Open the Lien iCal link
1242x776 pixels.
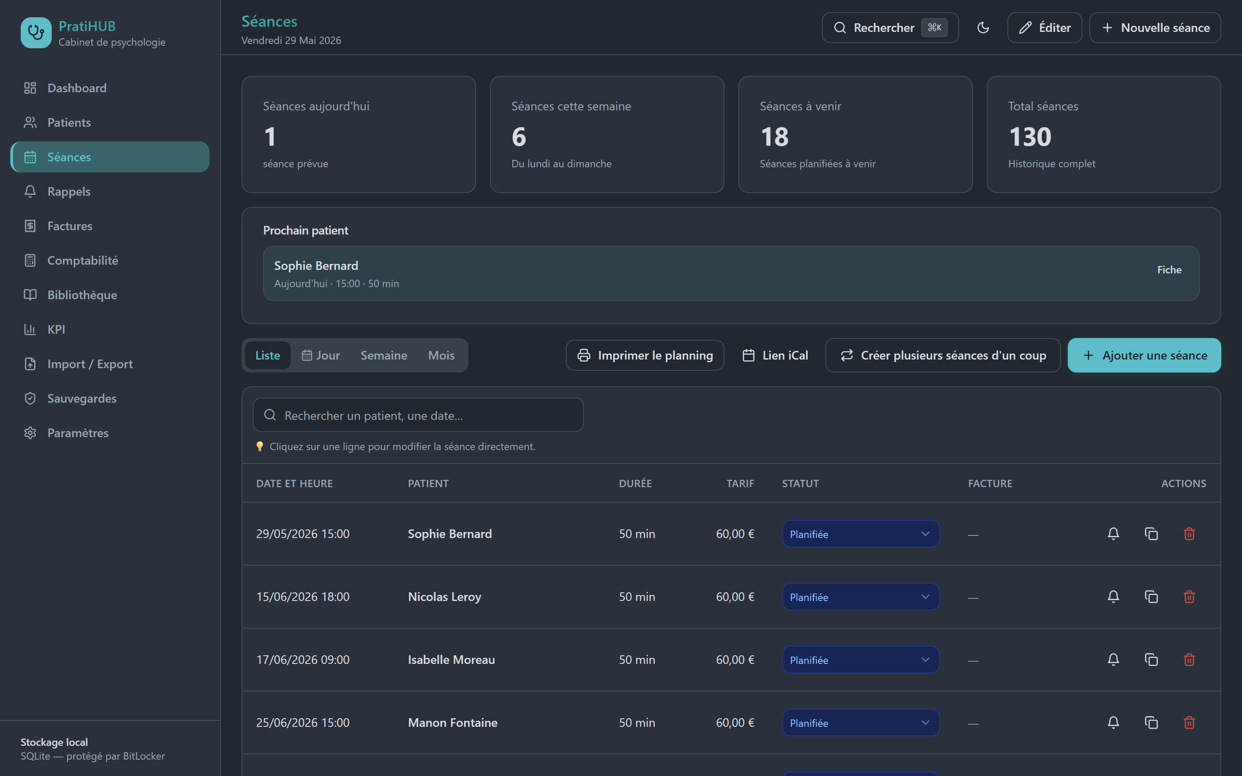pyautogui.click(x=775, y=355)
